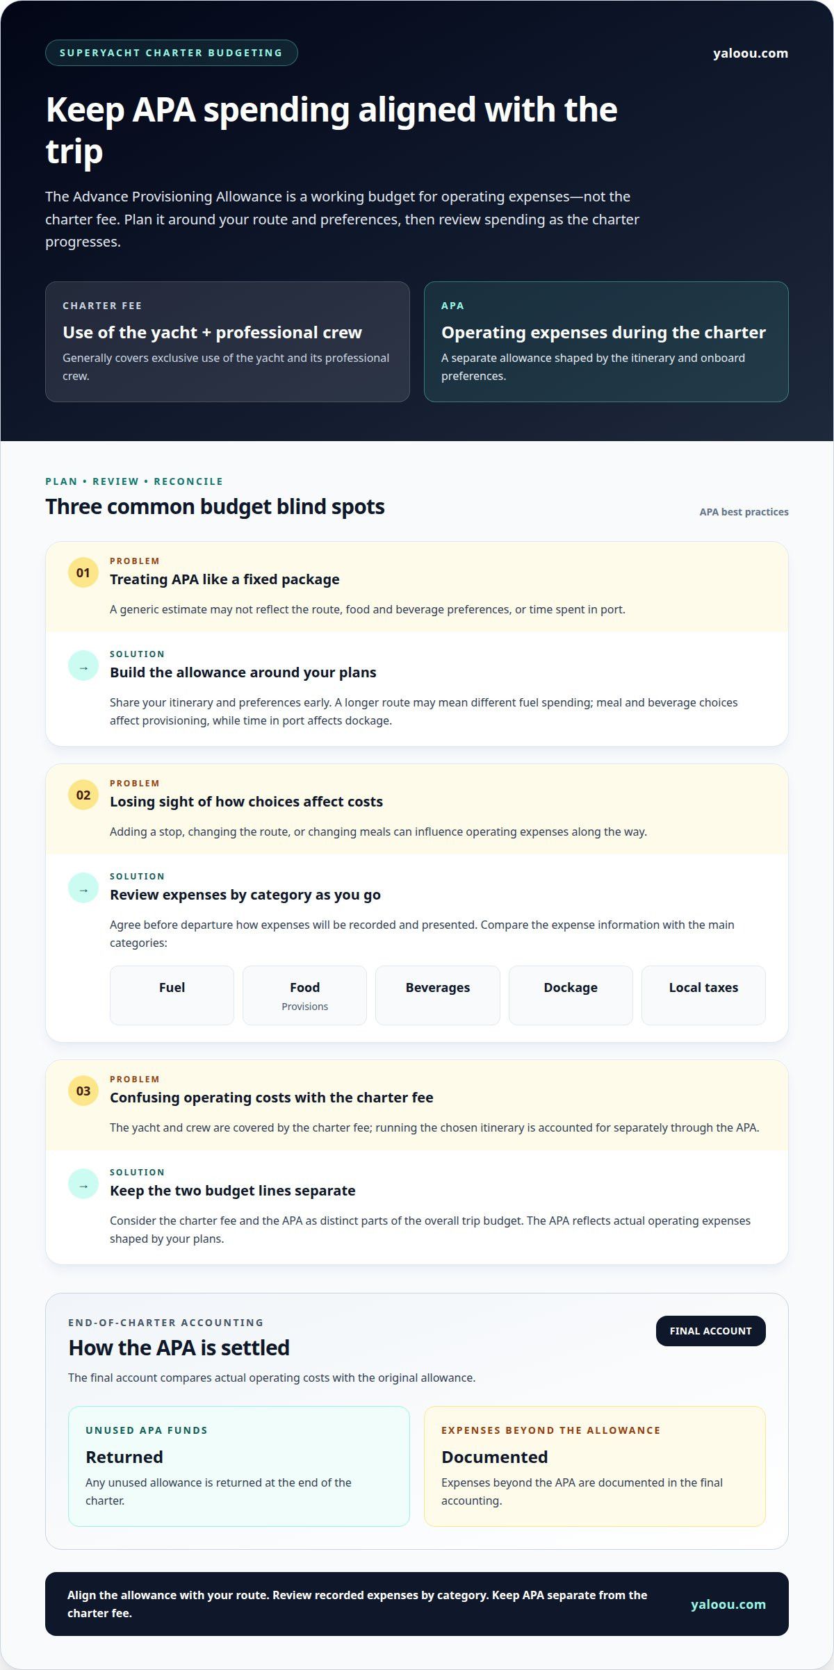Select the Fuel category card

(x=172, y=995)
